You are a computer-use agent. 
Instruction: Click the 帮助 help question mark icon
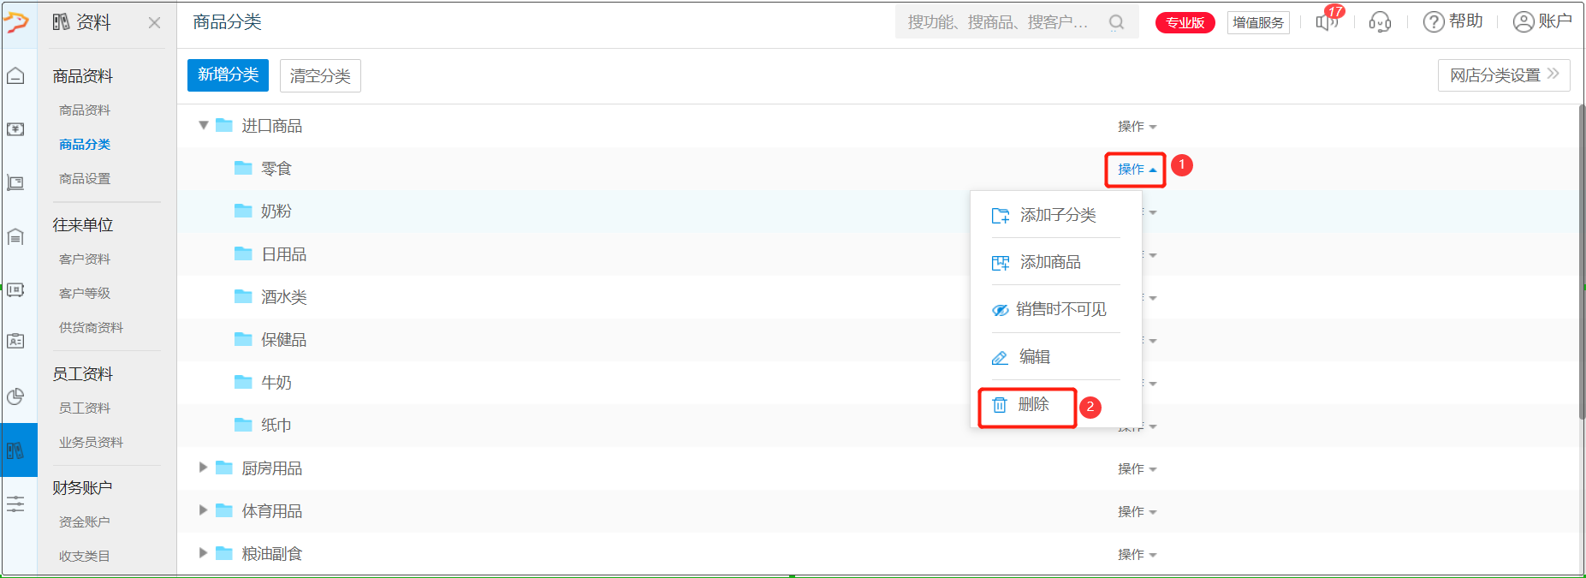pyautogui.click(x=1434, y=22)
